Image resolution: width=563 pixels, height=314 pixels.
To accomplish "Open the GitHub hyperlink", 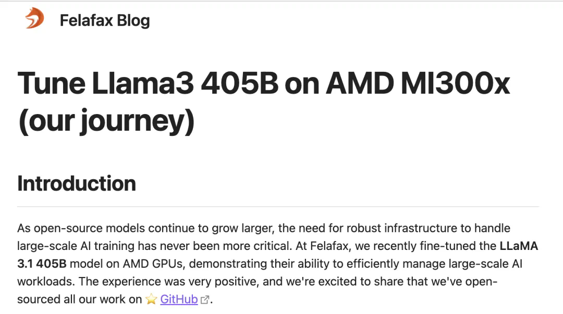I will (179, 299).
